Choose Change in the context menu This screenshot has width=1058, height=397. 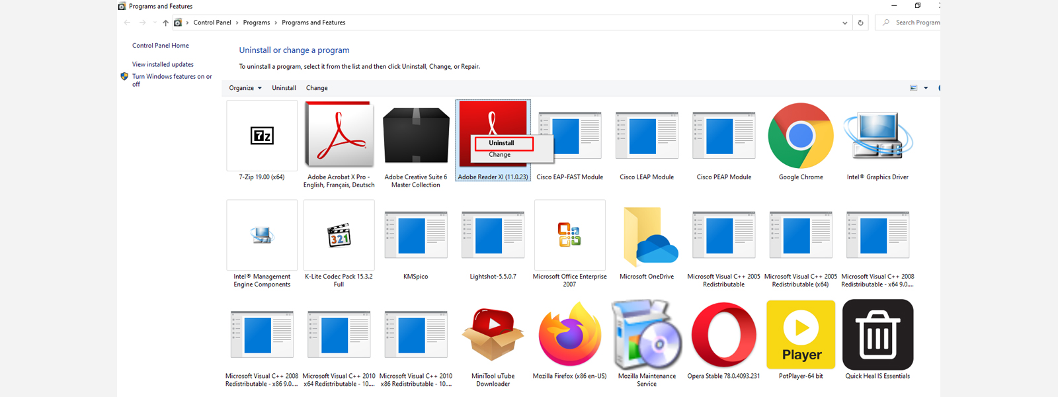pyautogui.click(x=500, y=155)
